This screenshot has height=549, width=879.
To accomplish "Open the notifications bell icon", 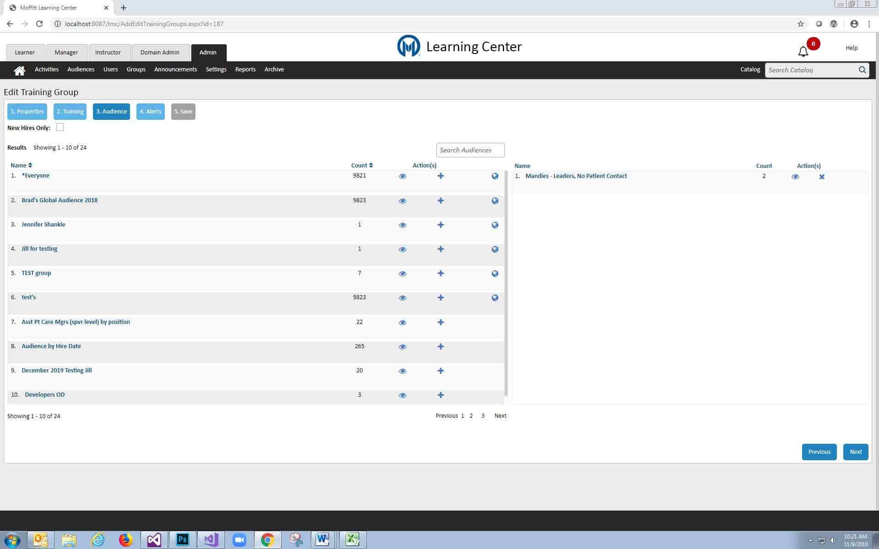I will tap(803, 51).
